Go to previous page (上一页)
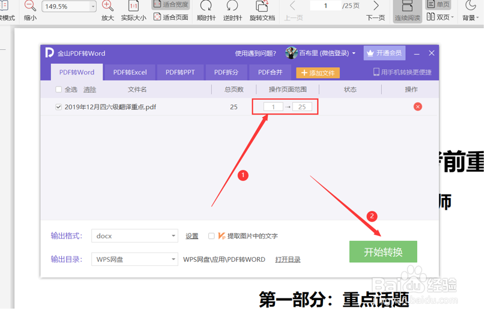This screenshot has width=485, height=317. click(293, 11)
